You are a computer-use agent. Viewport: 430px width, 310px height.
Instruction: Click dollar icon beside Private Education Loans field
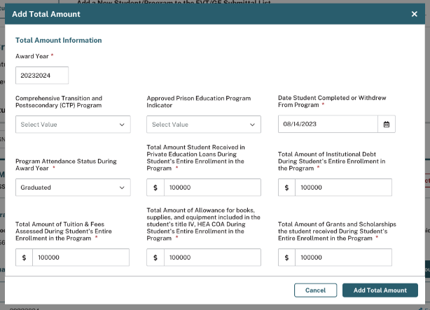point(155,188)
